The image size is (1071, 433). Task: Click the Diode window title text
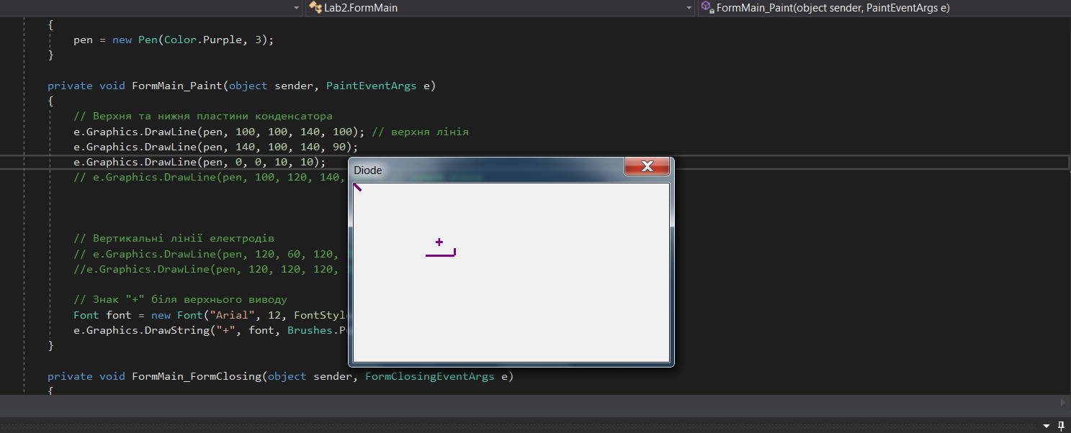pyautogui.click(x=368, y=170)
